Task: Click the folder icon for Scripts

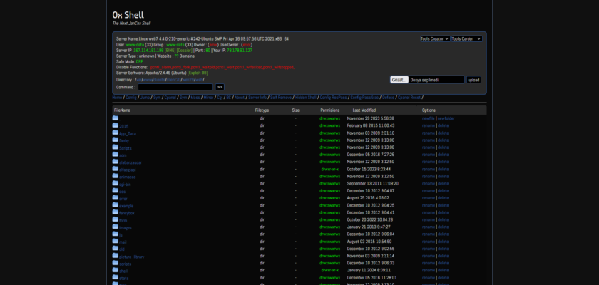Action: (x=116, y=147)
